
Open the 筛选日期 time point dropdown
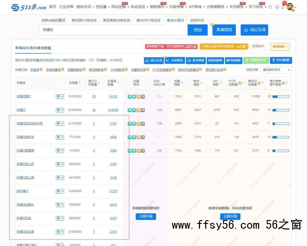click(276, 70)
